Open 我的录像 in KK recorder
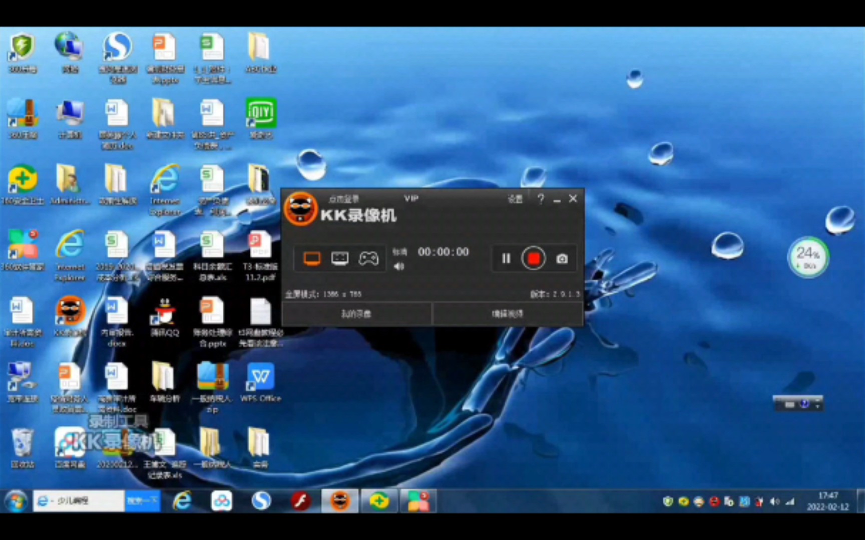Image resolution: width=865 pixels, height=540 pixels. coord(356,314)
